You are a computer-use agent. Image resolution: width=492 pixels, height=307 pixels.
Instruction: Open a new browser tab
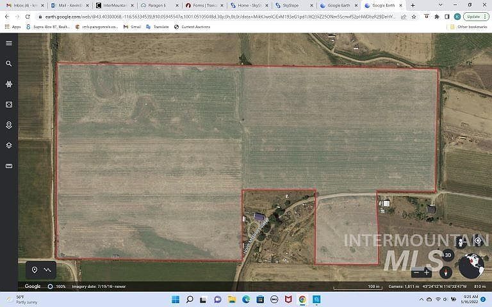413,5
